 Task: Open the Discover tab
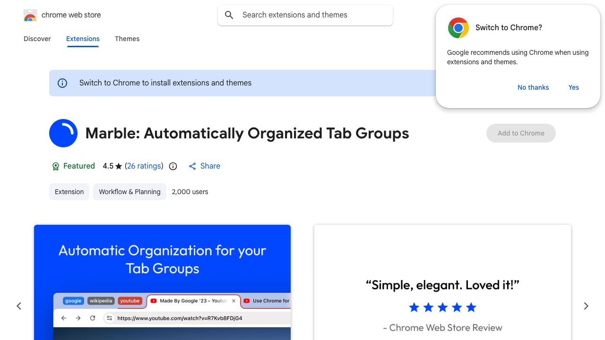pos(37,39)
